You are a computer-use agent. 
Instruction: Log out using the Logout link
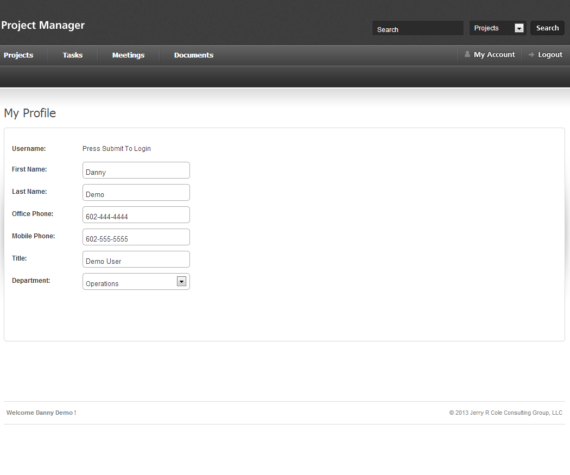[550, 55]
